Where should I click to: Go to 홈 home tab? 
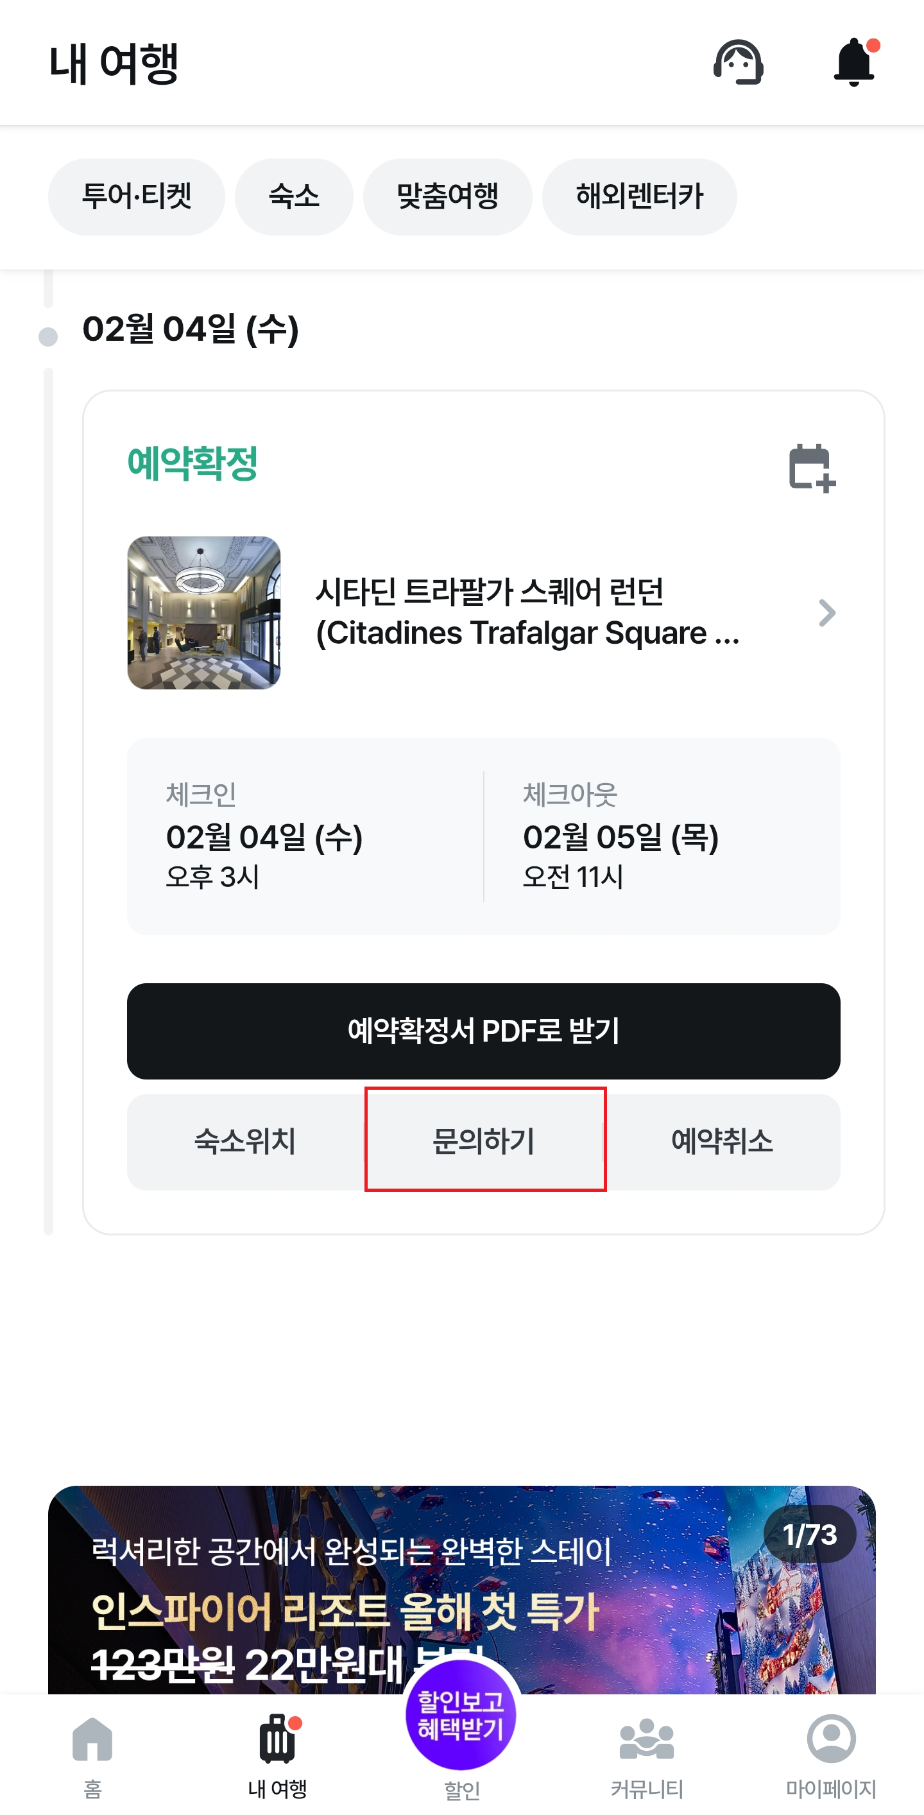coord(92,1755)
